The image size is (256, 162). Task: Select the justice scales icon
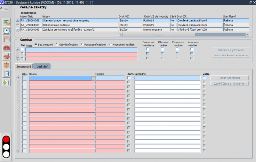click(x=6, y=65)
